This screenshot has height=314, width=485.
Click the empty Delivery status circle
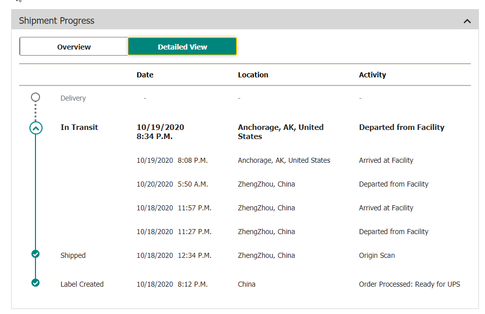(x=35, y=97)
